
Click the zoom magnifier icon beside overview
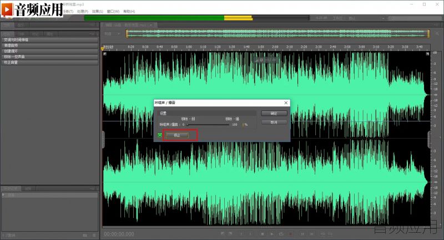pos(437,34)
